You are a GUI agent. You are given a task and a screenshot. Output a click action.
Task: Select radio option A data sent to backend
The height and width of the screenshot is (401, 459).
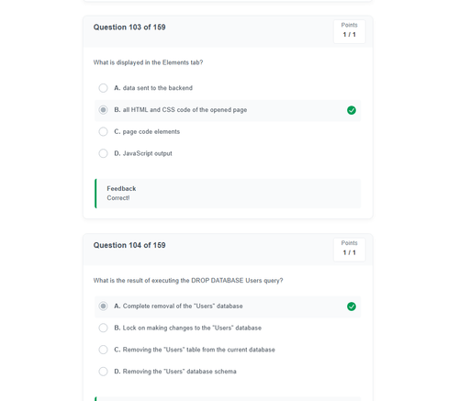pos(103,88)
